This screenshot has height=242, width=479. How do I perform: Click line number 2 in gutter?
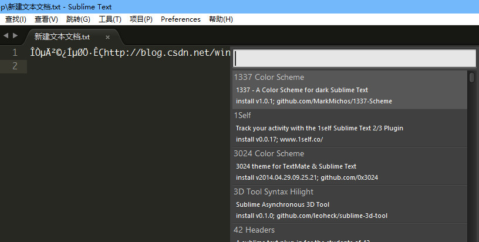pyautogui.click(x=15, y=66)
